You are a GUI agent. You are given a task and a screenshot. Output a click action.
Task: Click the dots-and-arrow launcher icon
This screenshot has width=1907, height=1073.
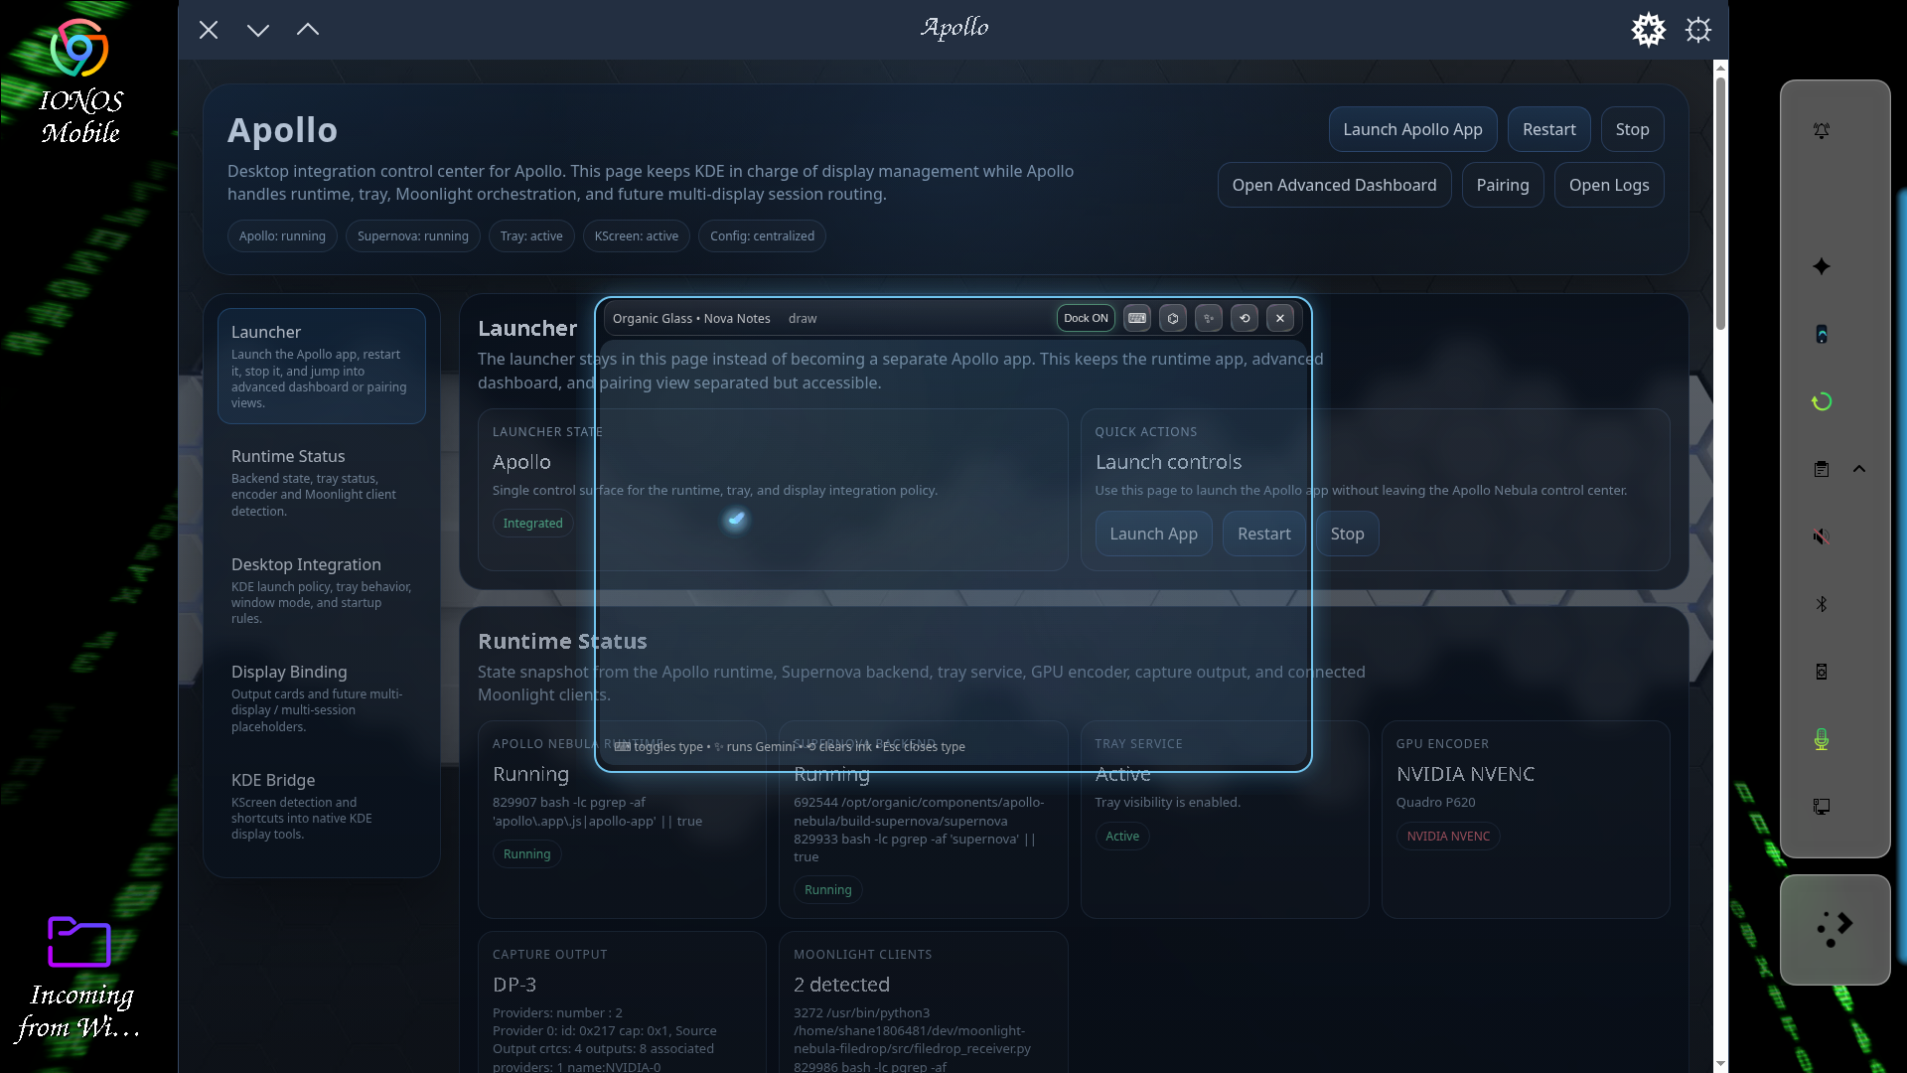1835,930
